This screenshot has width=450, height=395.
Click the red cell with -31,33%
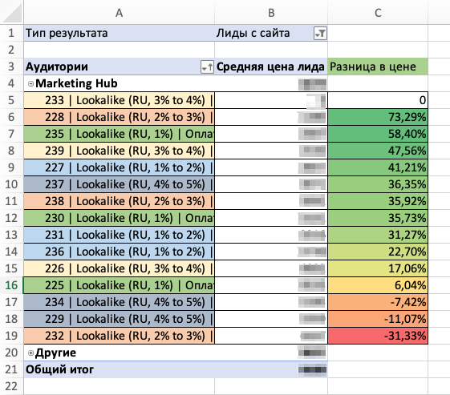click(378, 336)
